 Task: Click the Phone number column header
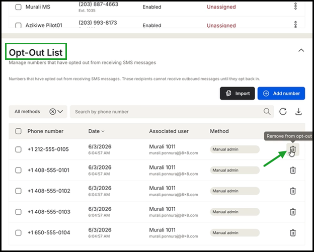45,131
